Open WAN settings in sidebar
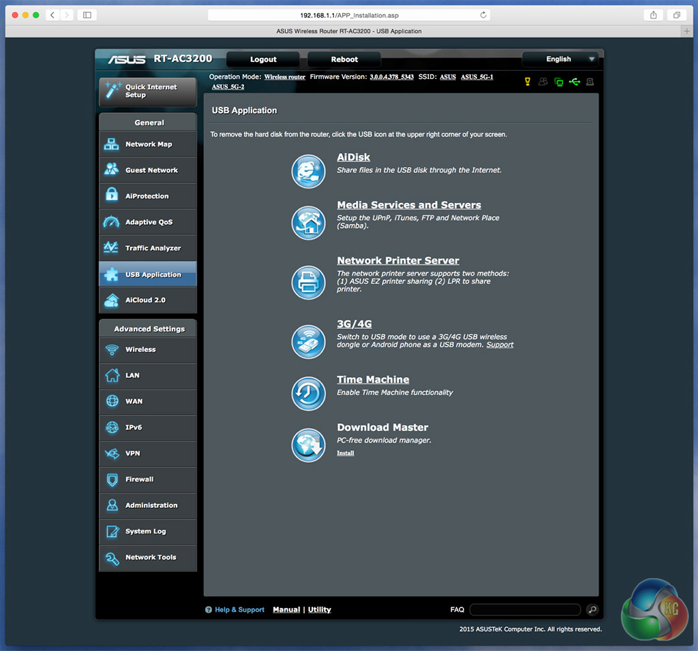The width and height of the screenshot is (698, 651). [148, 401]
